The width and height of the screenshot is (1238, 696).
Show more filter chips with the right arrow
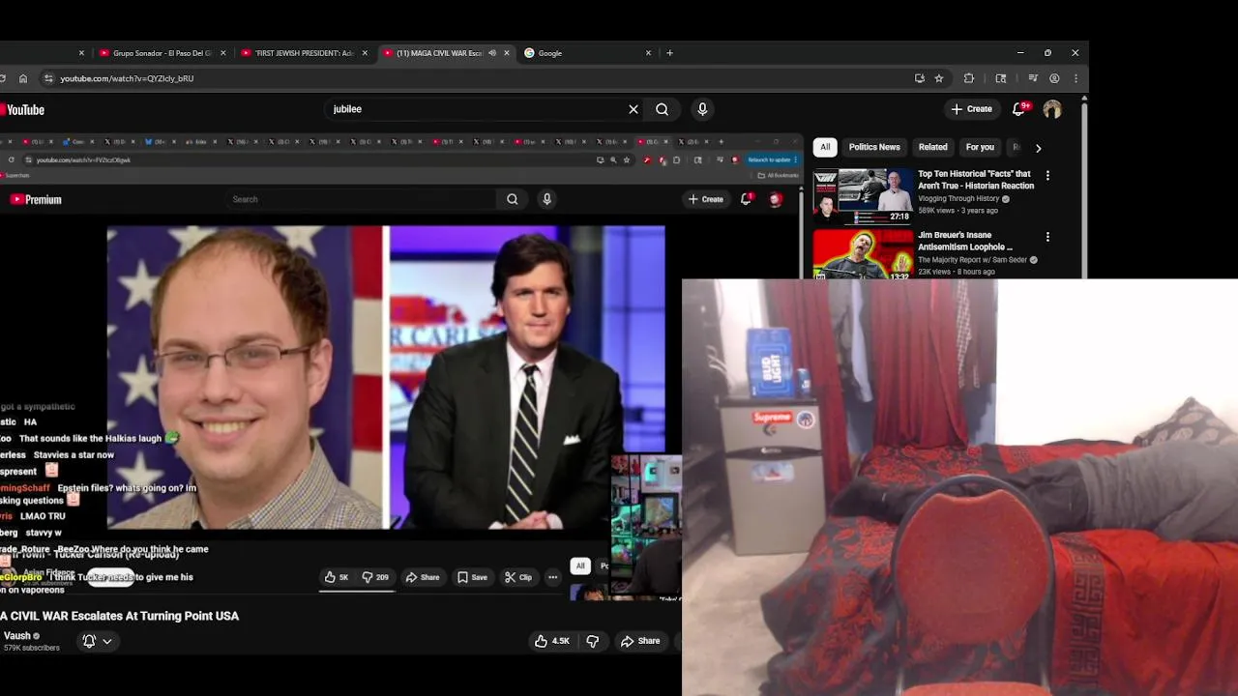pyautogui.click(x=1038, y=148)
